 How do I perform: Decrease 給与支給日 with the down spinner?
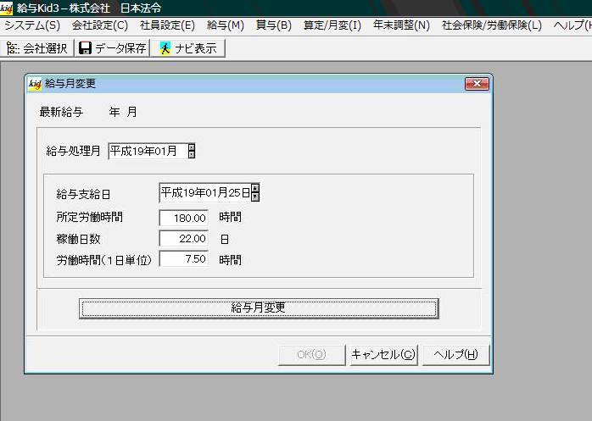point(255,197)
